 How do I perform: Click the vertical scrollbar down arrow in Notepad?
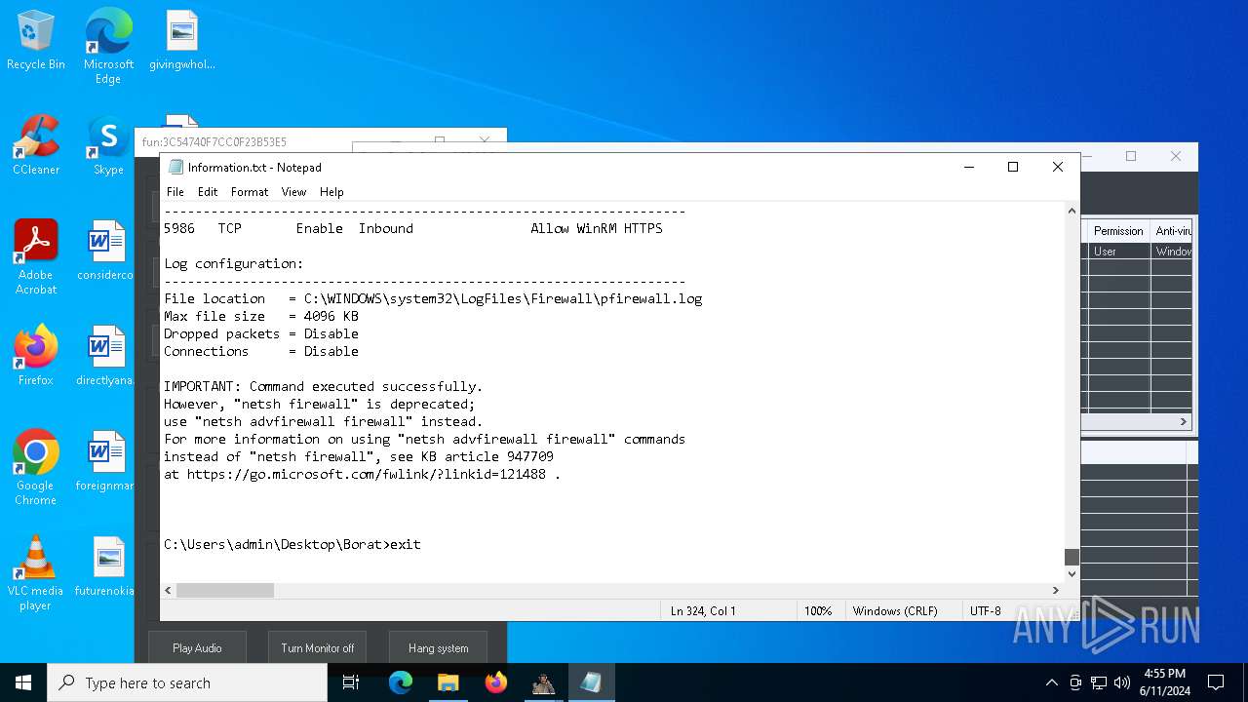(x=1072, y=573)
